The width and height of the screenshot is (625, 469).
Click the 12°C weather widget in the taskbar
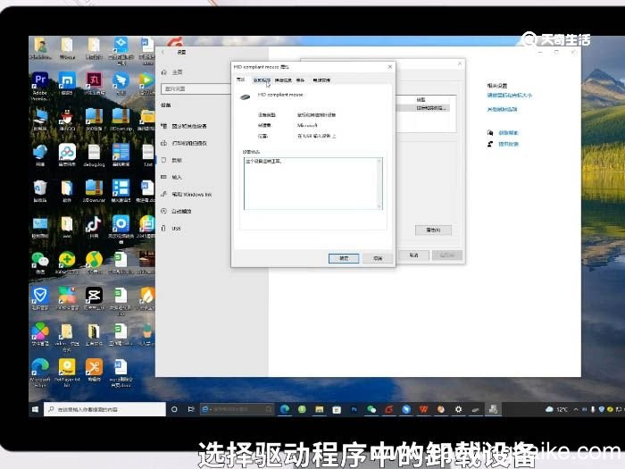[x=556, y=409]
